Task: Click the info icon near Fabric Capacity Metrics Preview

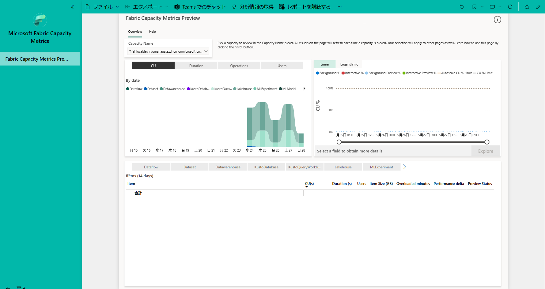Action: (497, 20)
